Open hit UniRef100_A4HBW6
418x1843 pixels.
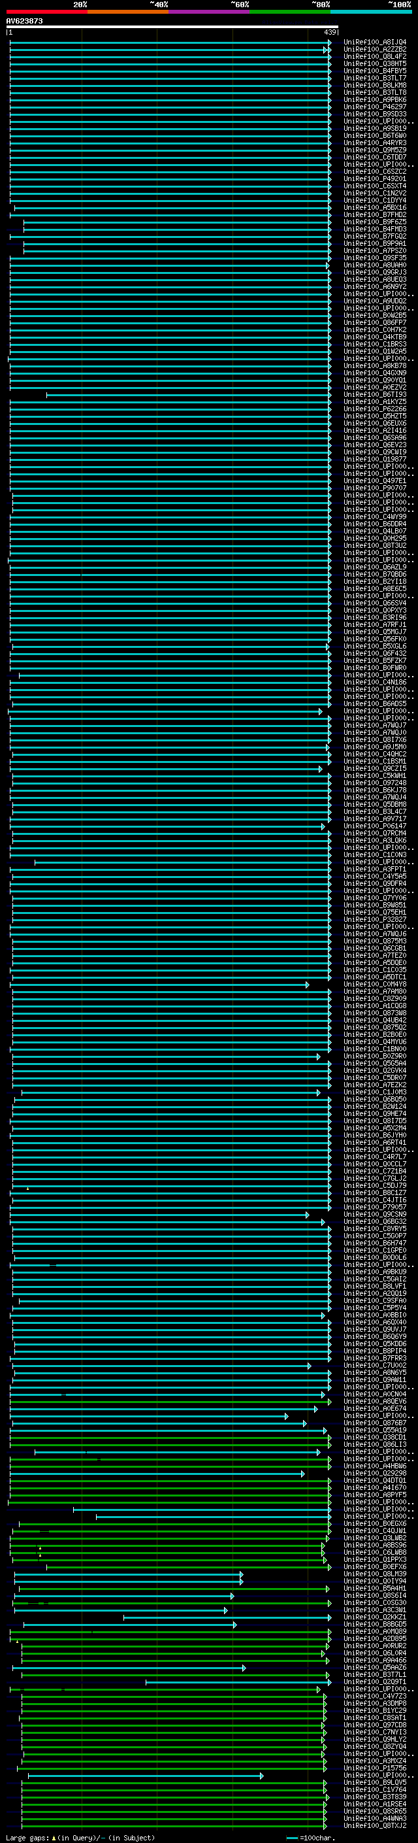[x=374, y=1466]
